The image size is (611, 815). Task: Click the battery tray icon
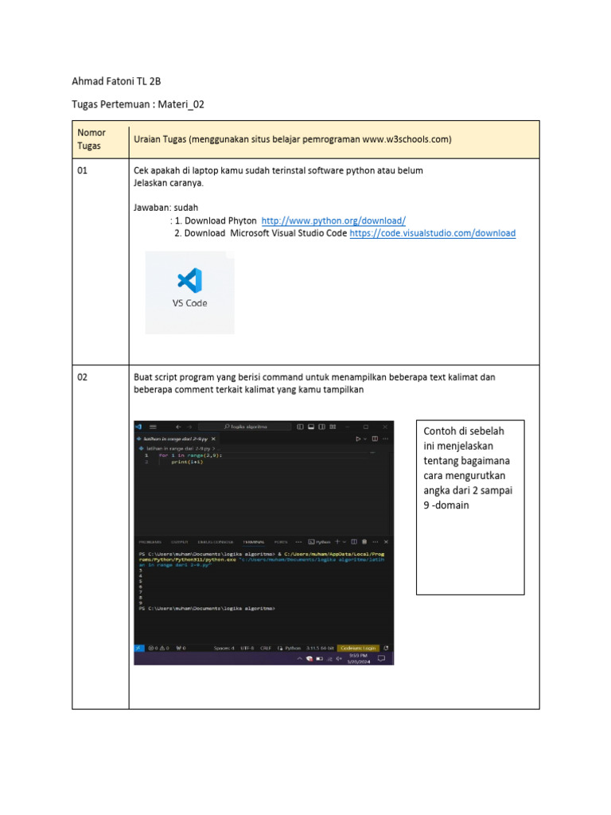point(320,658)
